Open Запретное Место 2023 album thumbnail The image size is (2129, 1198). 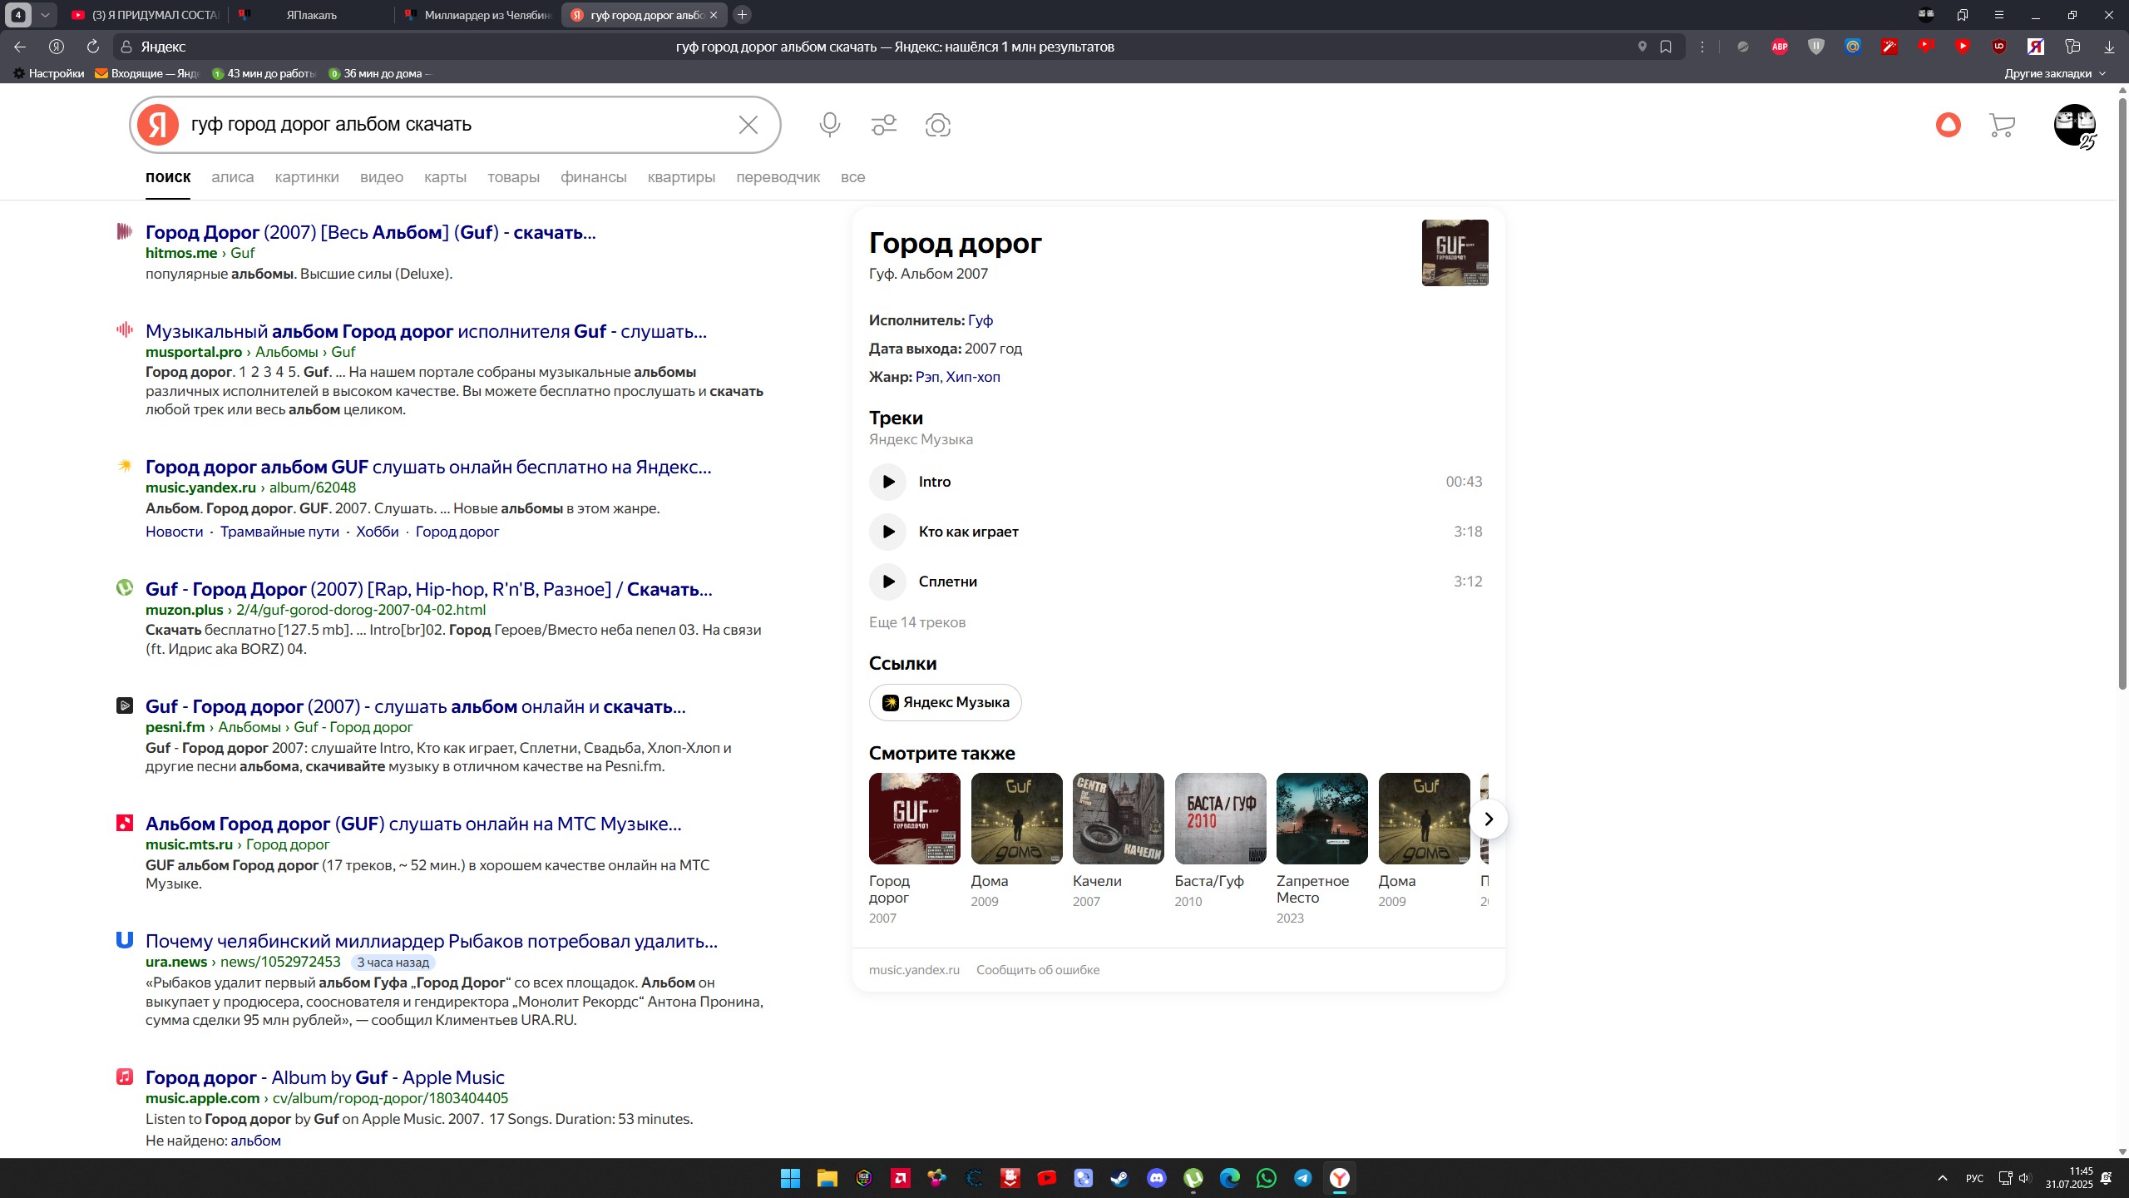click(1321, 819)
